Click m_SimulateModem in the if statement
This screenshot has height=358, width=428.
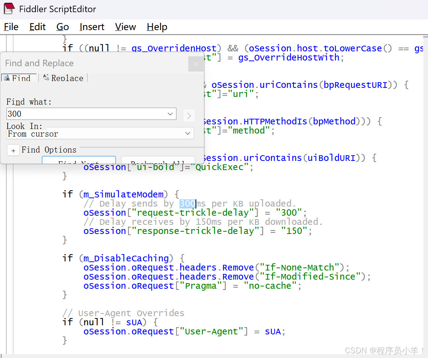coord(123,194)
